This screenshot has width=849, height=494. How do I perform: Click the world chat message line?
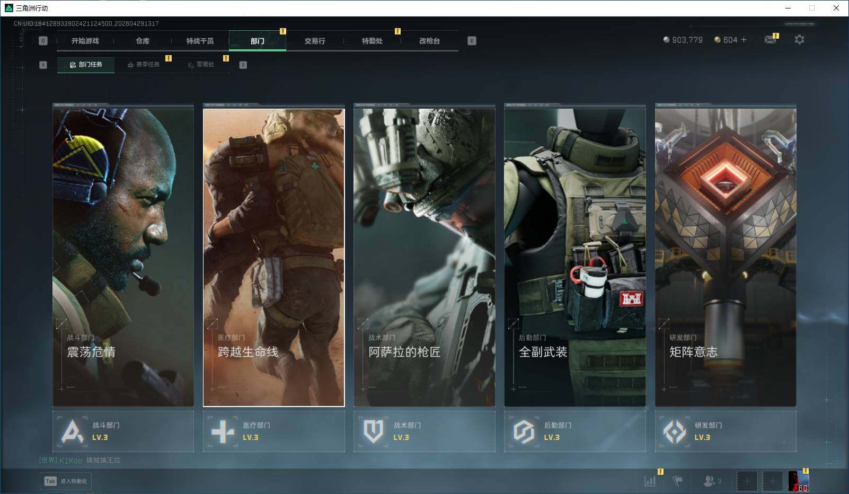79,460
